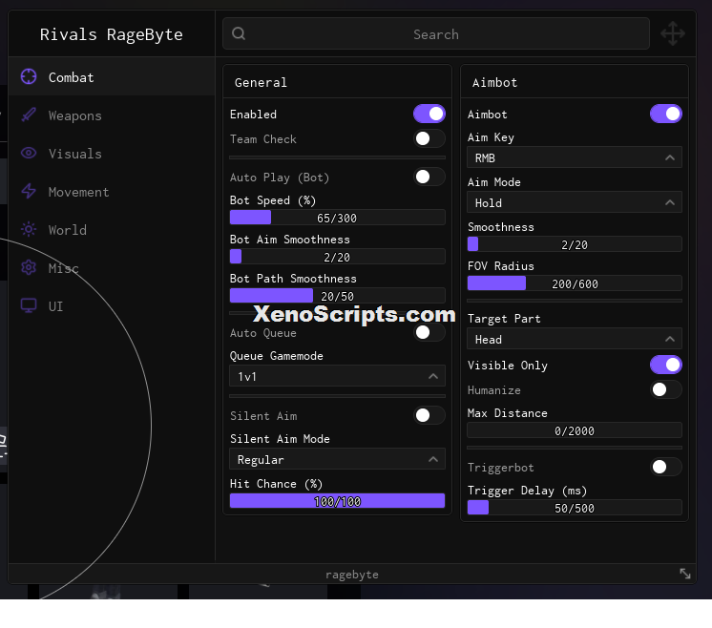Click the Queue Gamemode label

[x=277, y=356]
